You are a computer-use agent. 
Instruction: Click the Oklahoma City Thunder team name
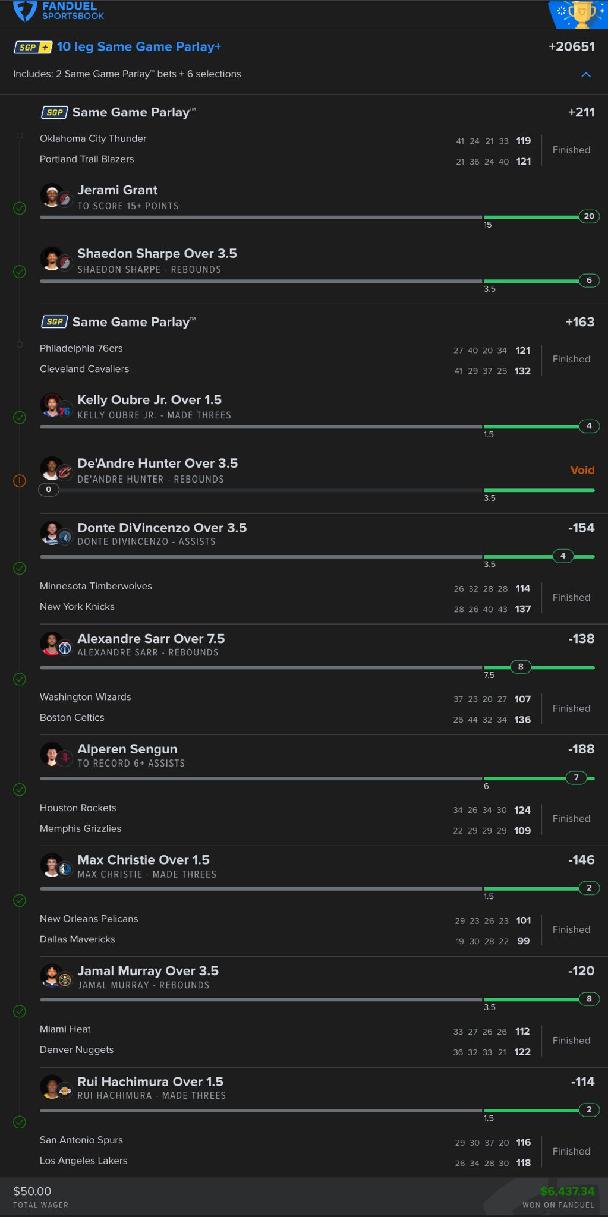click(x=93, y=138)
